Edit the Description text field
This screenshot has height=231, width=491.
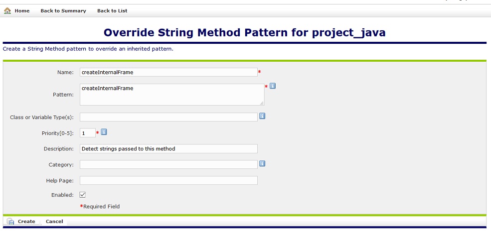tap(168, 149)
